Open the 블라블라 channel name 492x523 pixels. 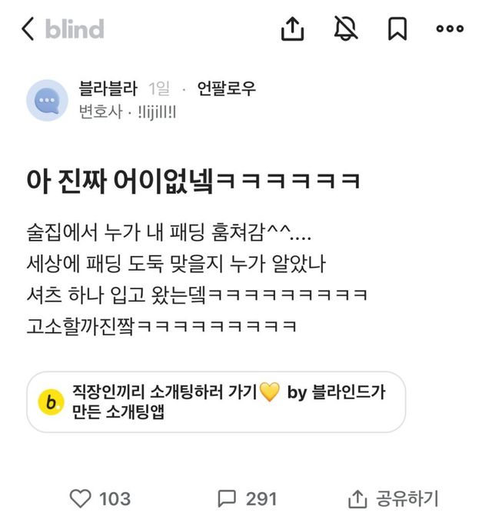click(108, 88)
